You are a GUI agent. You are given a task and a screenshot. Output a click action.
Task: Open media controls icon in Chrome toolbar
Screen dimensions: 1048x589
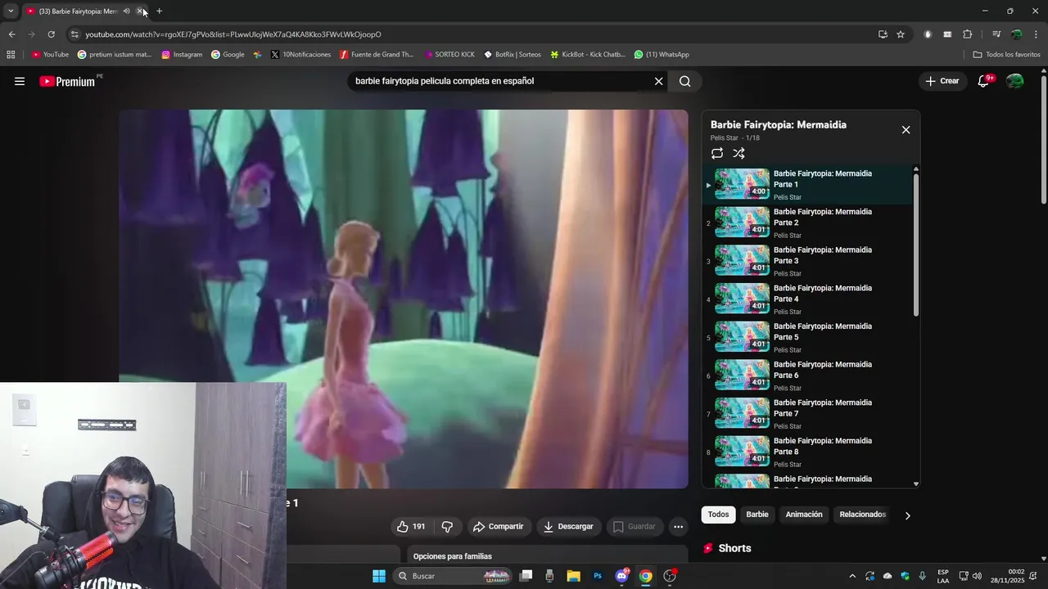pyautogui.click(x=996, y=34)
